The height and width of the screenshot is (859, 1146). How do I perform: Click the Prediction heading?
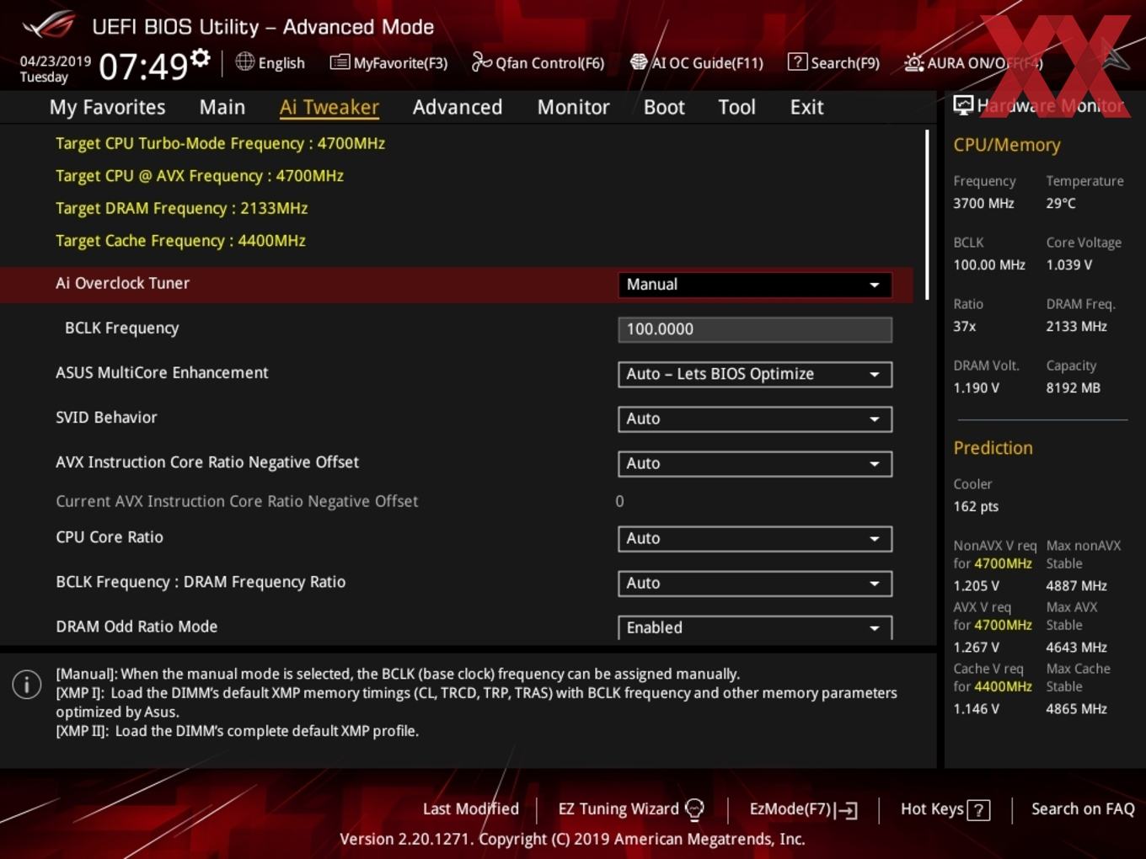pyautogui.click(x=993, y=448)
